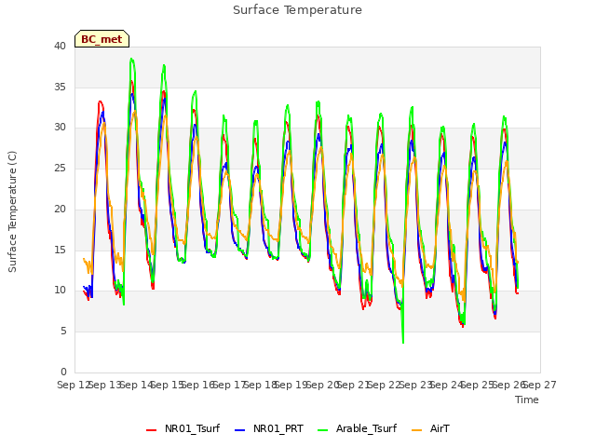Click the BC_met annotation label
The image size is (596, 447).
click(x=102, y=39)
